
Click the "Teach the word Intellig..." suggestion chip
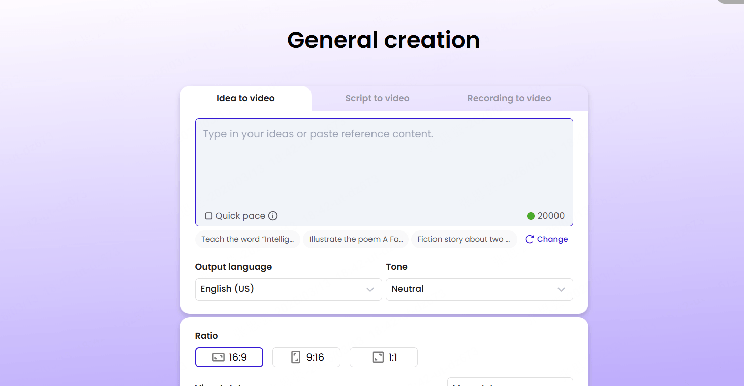[247, 239]
